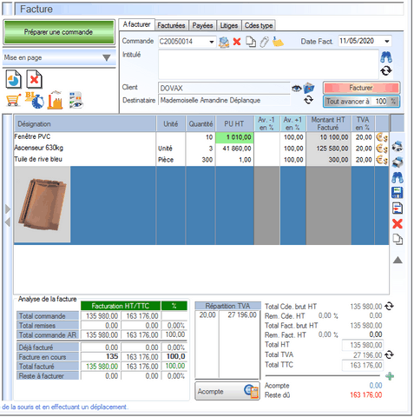Click the Préparer une commande button
The height and width of the screenshot is (417, 414).
[59, 32]
